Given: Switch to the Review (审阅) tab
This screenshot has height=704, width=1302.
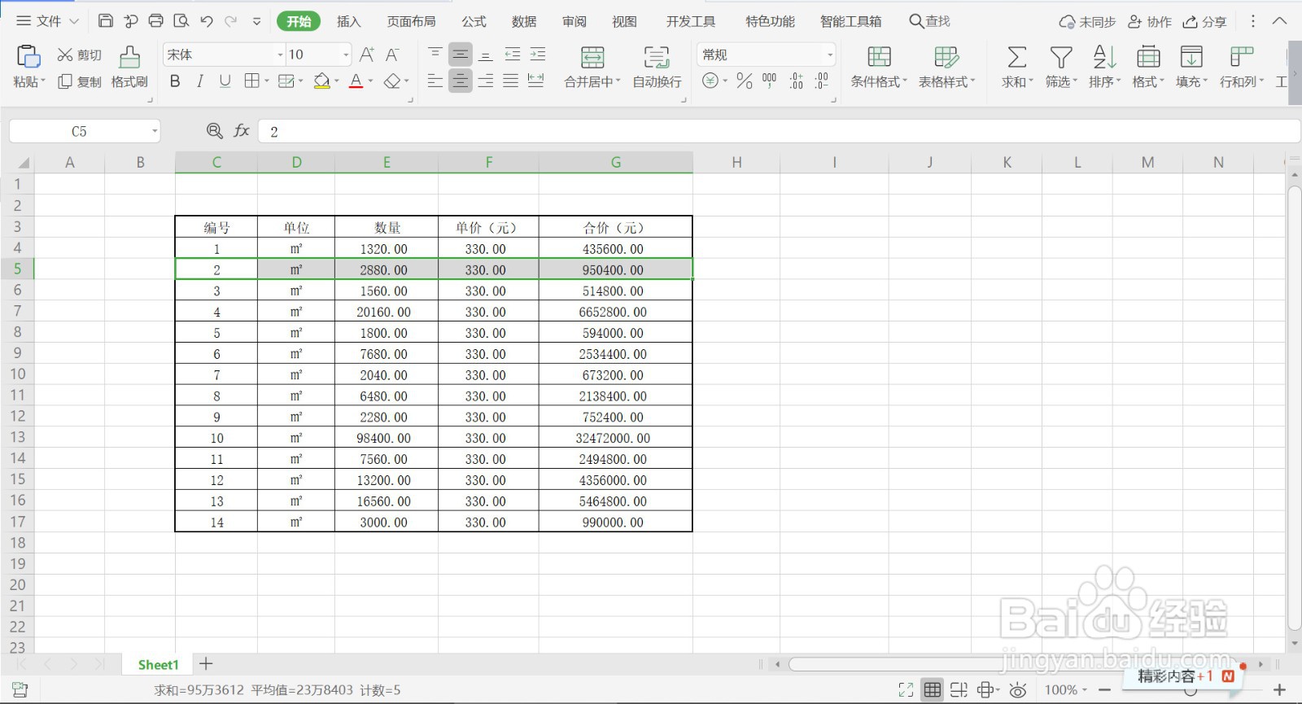Looking at the screenshot, I should (575, 21).
